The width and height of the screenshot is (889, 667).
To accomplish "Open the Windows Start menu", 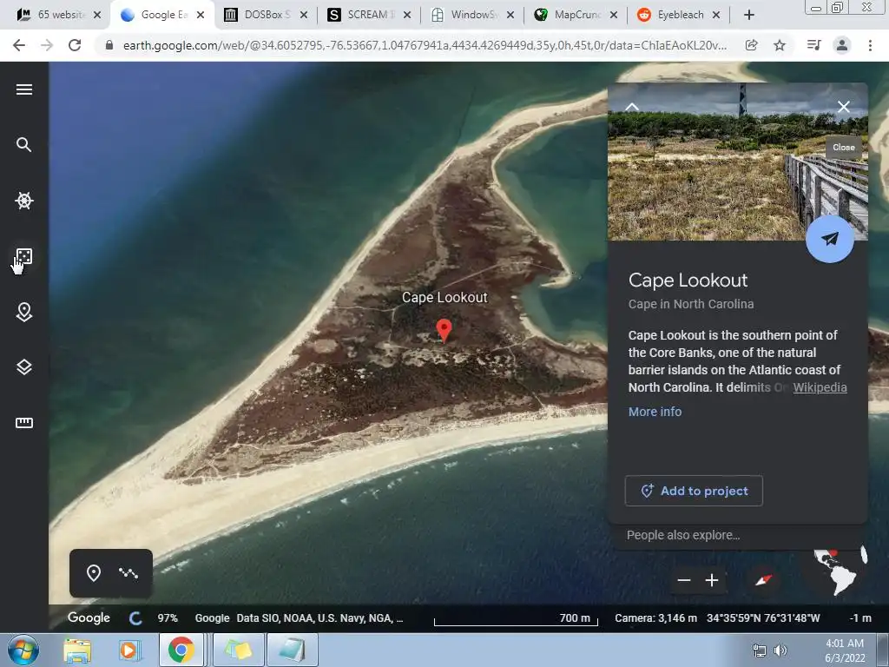I will 23,650.
